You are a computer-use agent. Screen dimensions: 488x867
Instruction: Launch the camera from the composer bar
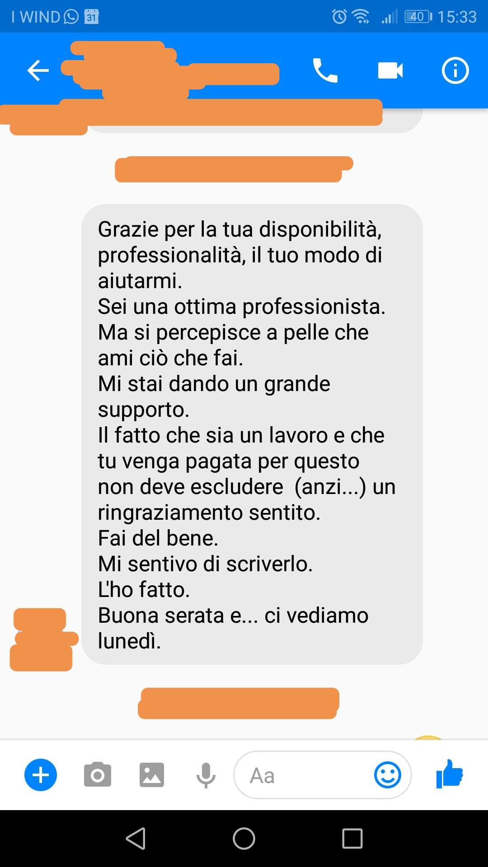(98, 775)
